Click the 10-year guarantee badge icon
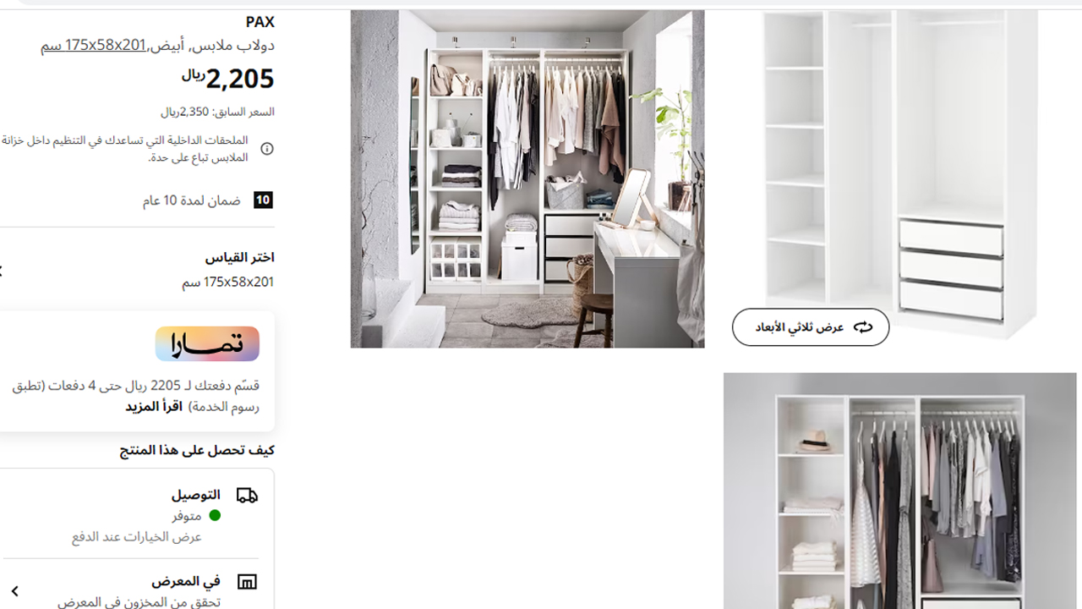The width and height of the screenshot is (1082, 609). pyautogui.click(x=264, y=200)
